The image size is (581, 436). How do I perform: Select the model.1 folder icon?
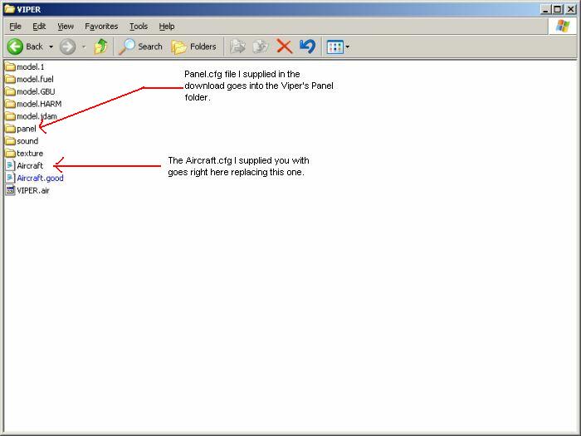click(x=10, y=66)
